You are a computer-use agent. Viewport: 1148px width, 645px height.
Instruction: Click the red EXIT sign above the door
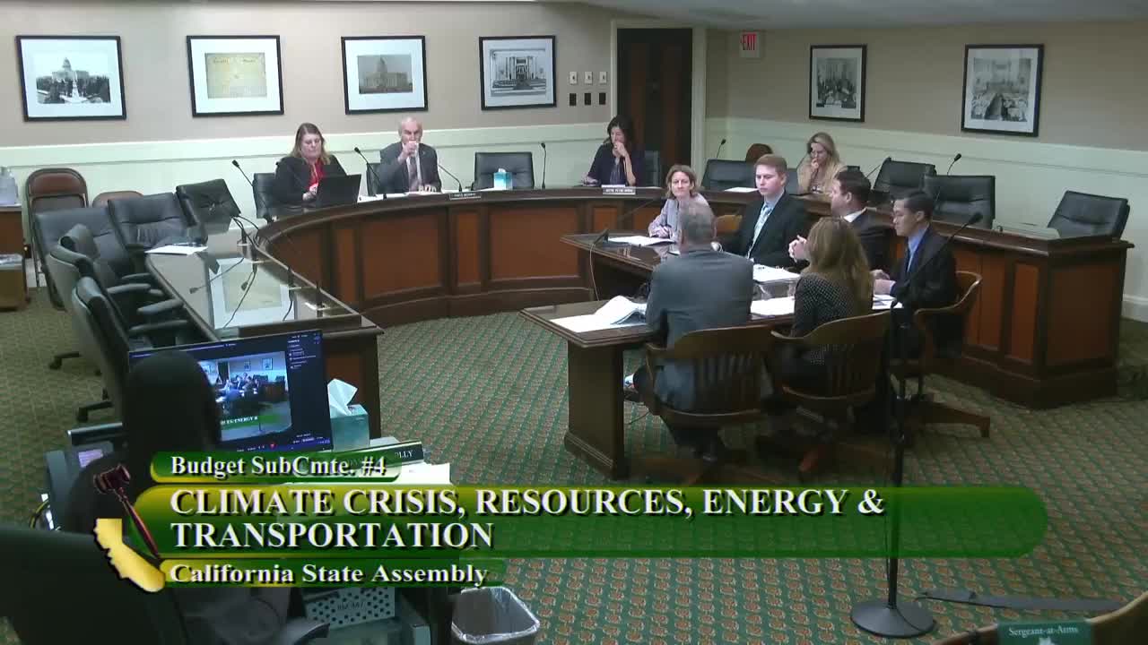[x=750, y=43]
